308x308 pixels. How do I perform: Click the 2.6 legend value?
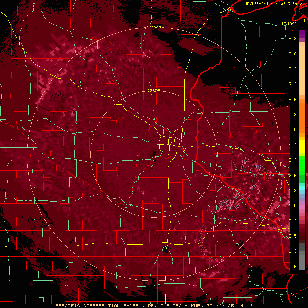(x=293, y=176)
